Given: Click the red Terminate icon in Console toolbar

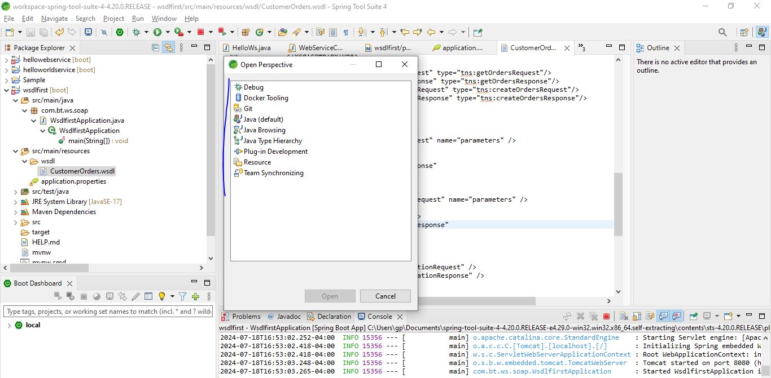Looking at the screenshot, I should 607,317.
